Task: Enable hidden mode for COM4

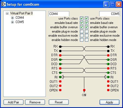Action: point(82,40)
